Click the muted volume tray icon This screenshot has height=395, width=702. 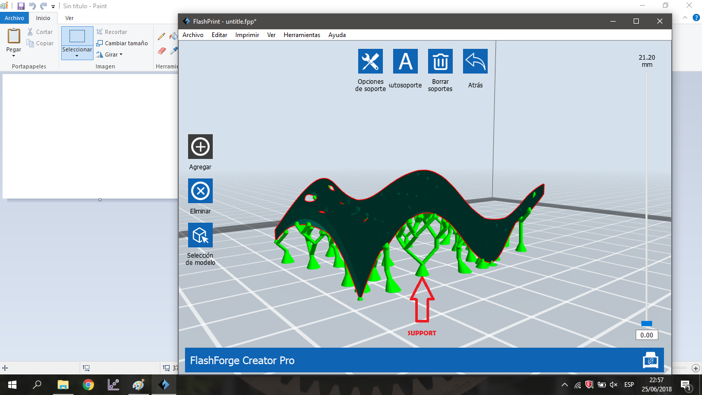[x=613, y=384]
